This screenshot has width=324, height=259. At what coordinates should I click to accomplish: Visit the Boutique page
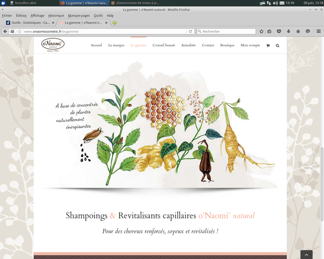227,45
